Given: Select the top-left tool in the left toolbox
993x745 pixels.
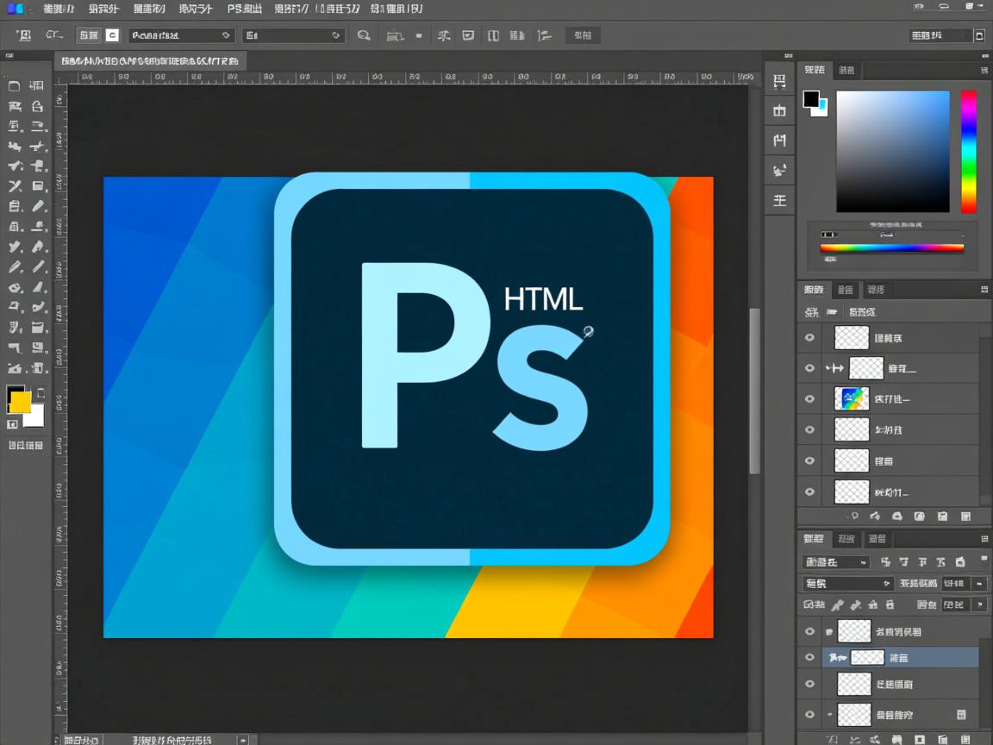Looking at the screenshot, I should [15, 85].
